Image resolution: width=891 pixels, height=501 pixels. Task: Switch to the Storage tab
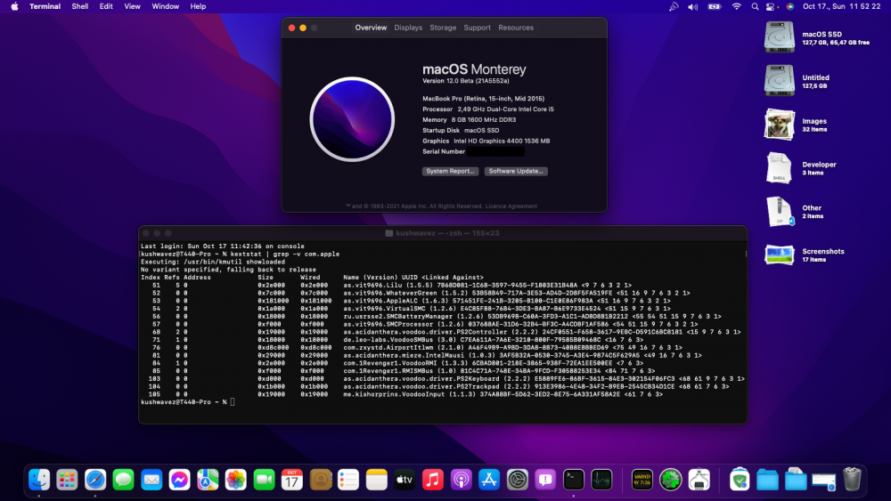click(x=443, y=28)
